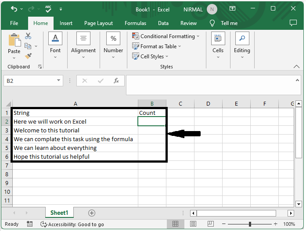Screen dimensions: 306x231
Task: Expand the Font group
Action: 55,46
